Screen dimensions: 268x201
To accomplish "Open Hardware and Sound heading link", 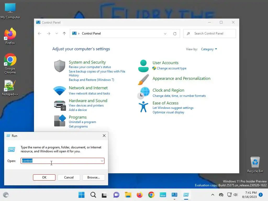I will click(88, 101).
